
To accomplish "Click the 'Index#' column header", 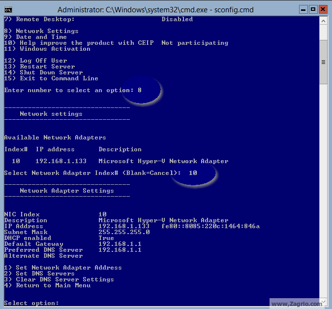I will coord(16,149).
